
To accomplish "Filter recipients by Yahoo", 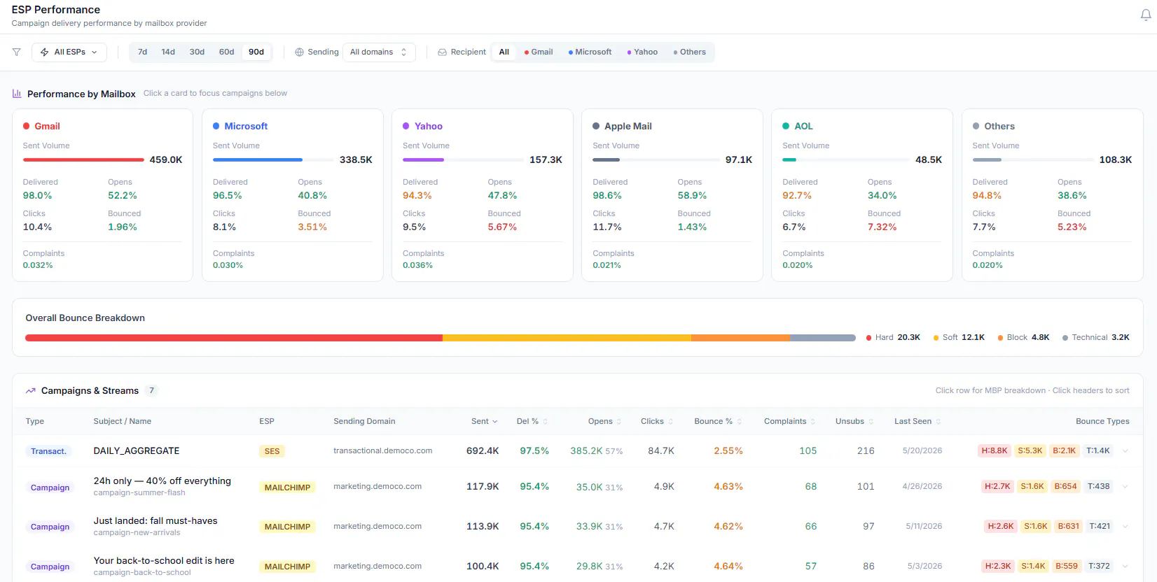I will 642,52.
